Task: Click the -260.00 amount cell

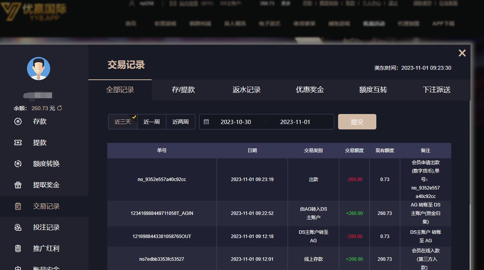Action: (354, 179)
